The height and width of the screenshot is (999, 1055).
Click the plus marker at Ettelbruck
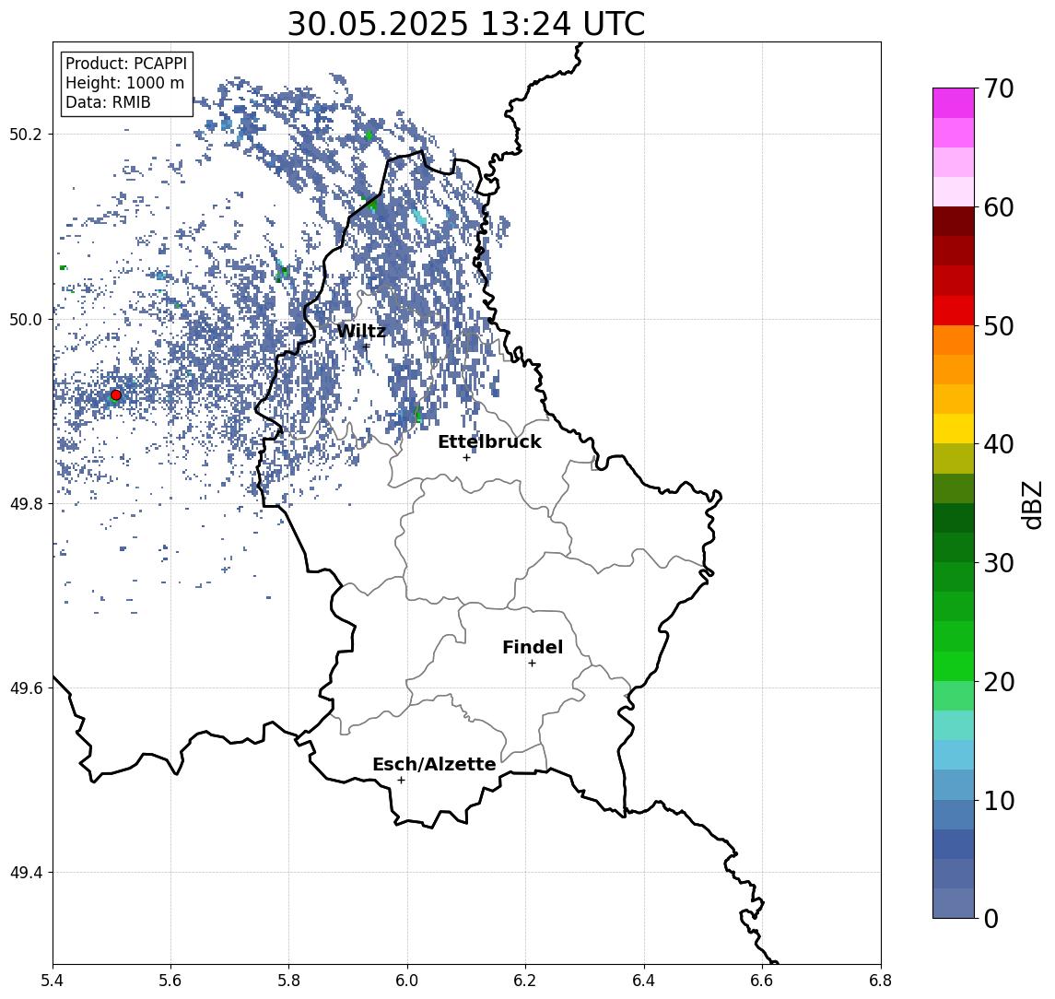point(466,458)
